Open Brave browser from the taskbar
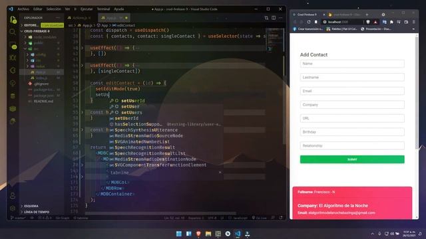The image size is (426, 239). click(198, 234)
